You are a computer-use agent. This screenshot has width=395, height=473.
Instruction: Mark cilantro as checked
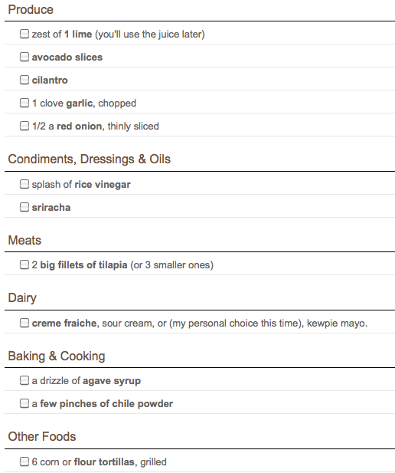(24, 80)
